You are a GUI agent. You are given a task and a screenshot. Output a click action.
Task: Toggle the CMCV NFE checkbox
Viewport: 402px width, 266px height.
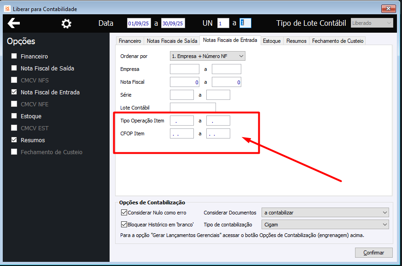click(14, 104)
